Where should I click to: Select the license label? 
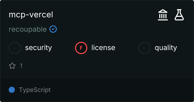tap(103, 48)
